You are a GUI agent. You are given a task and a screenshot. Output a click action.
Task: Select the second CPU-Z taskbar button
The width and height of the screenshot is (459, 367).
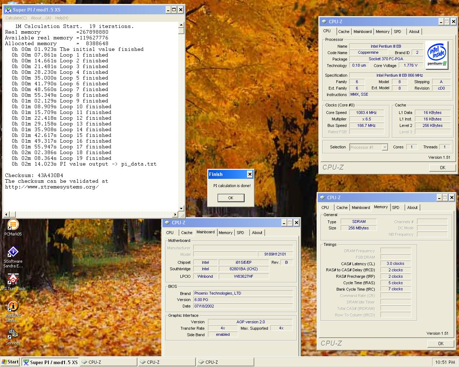[167, 362]
